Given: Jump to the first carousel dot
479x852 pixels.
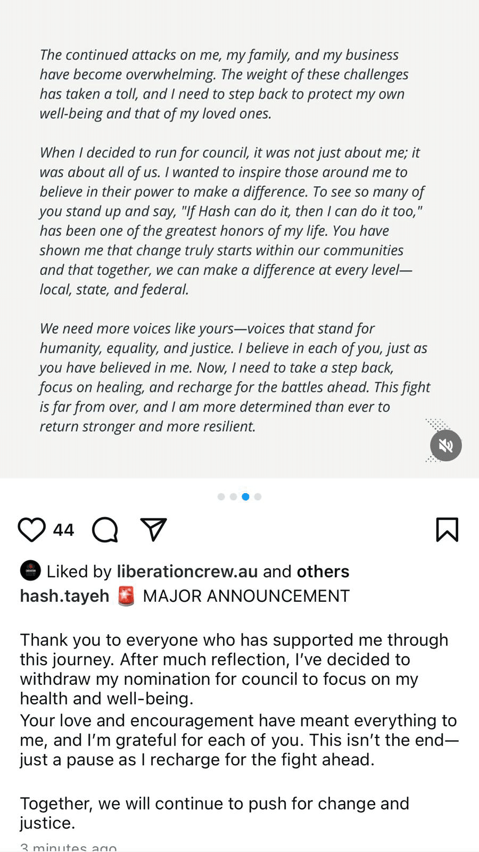Looking at the screenshot, I should [221, 497].
